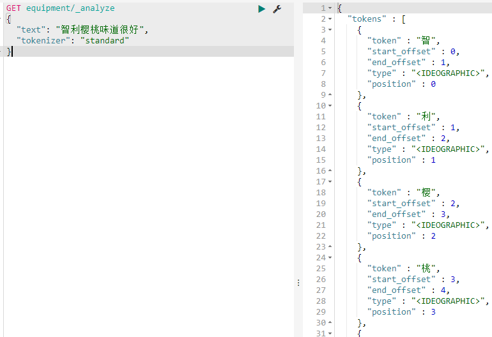Run the analyze request with play icon
Viewport: 492px width, 337px height.
click(261, 9)
